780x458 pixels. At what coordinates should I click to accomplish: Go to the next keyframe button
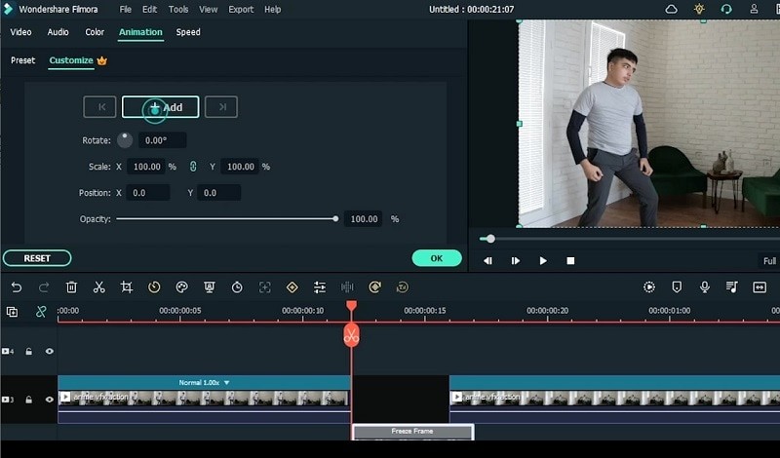221,107
